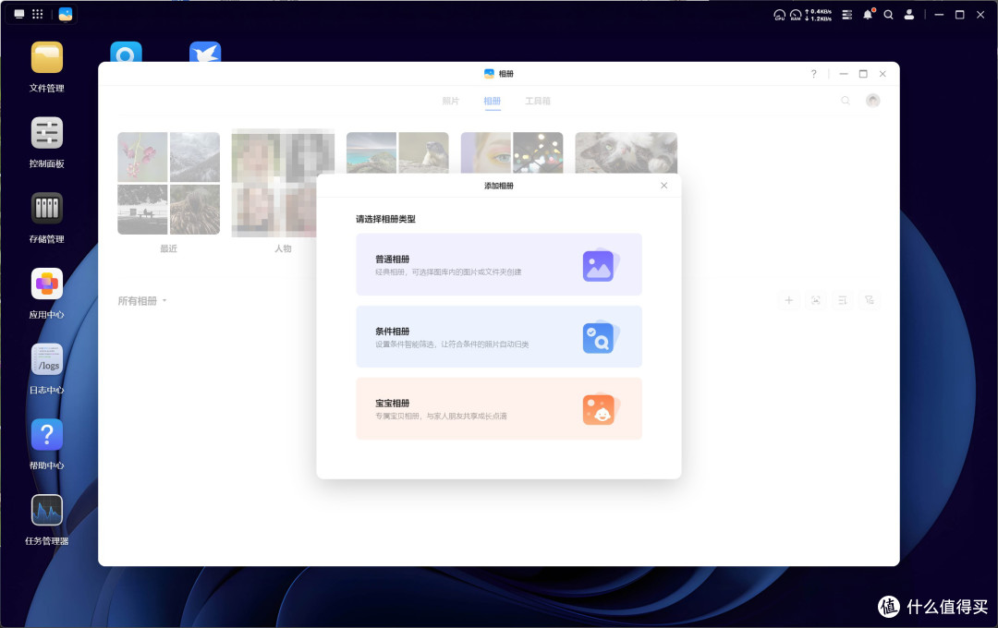This screenshot has width=998, height=628.
Task: Click the CPU gauge in top bar
Action: (779, 15)
